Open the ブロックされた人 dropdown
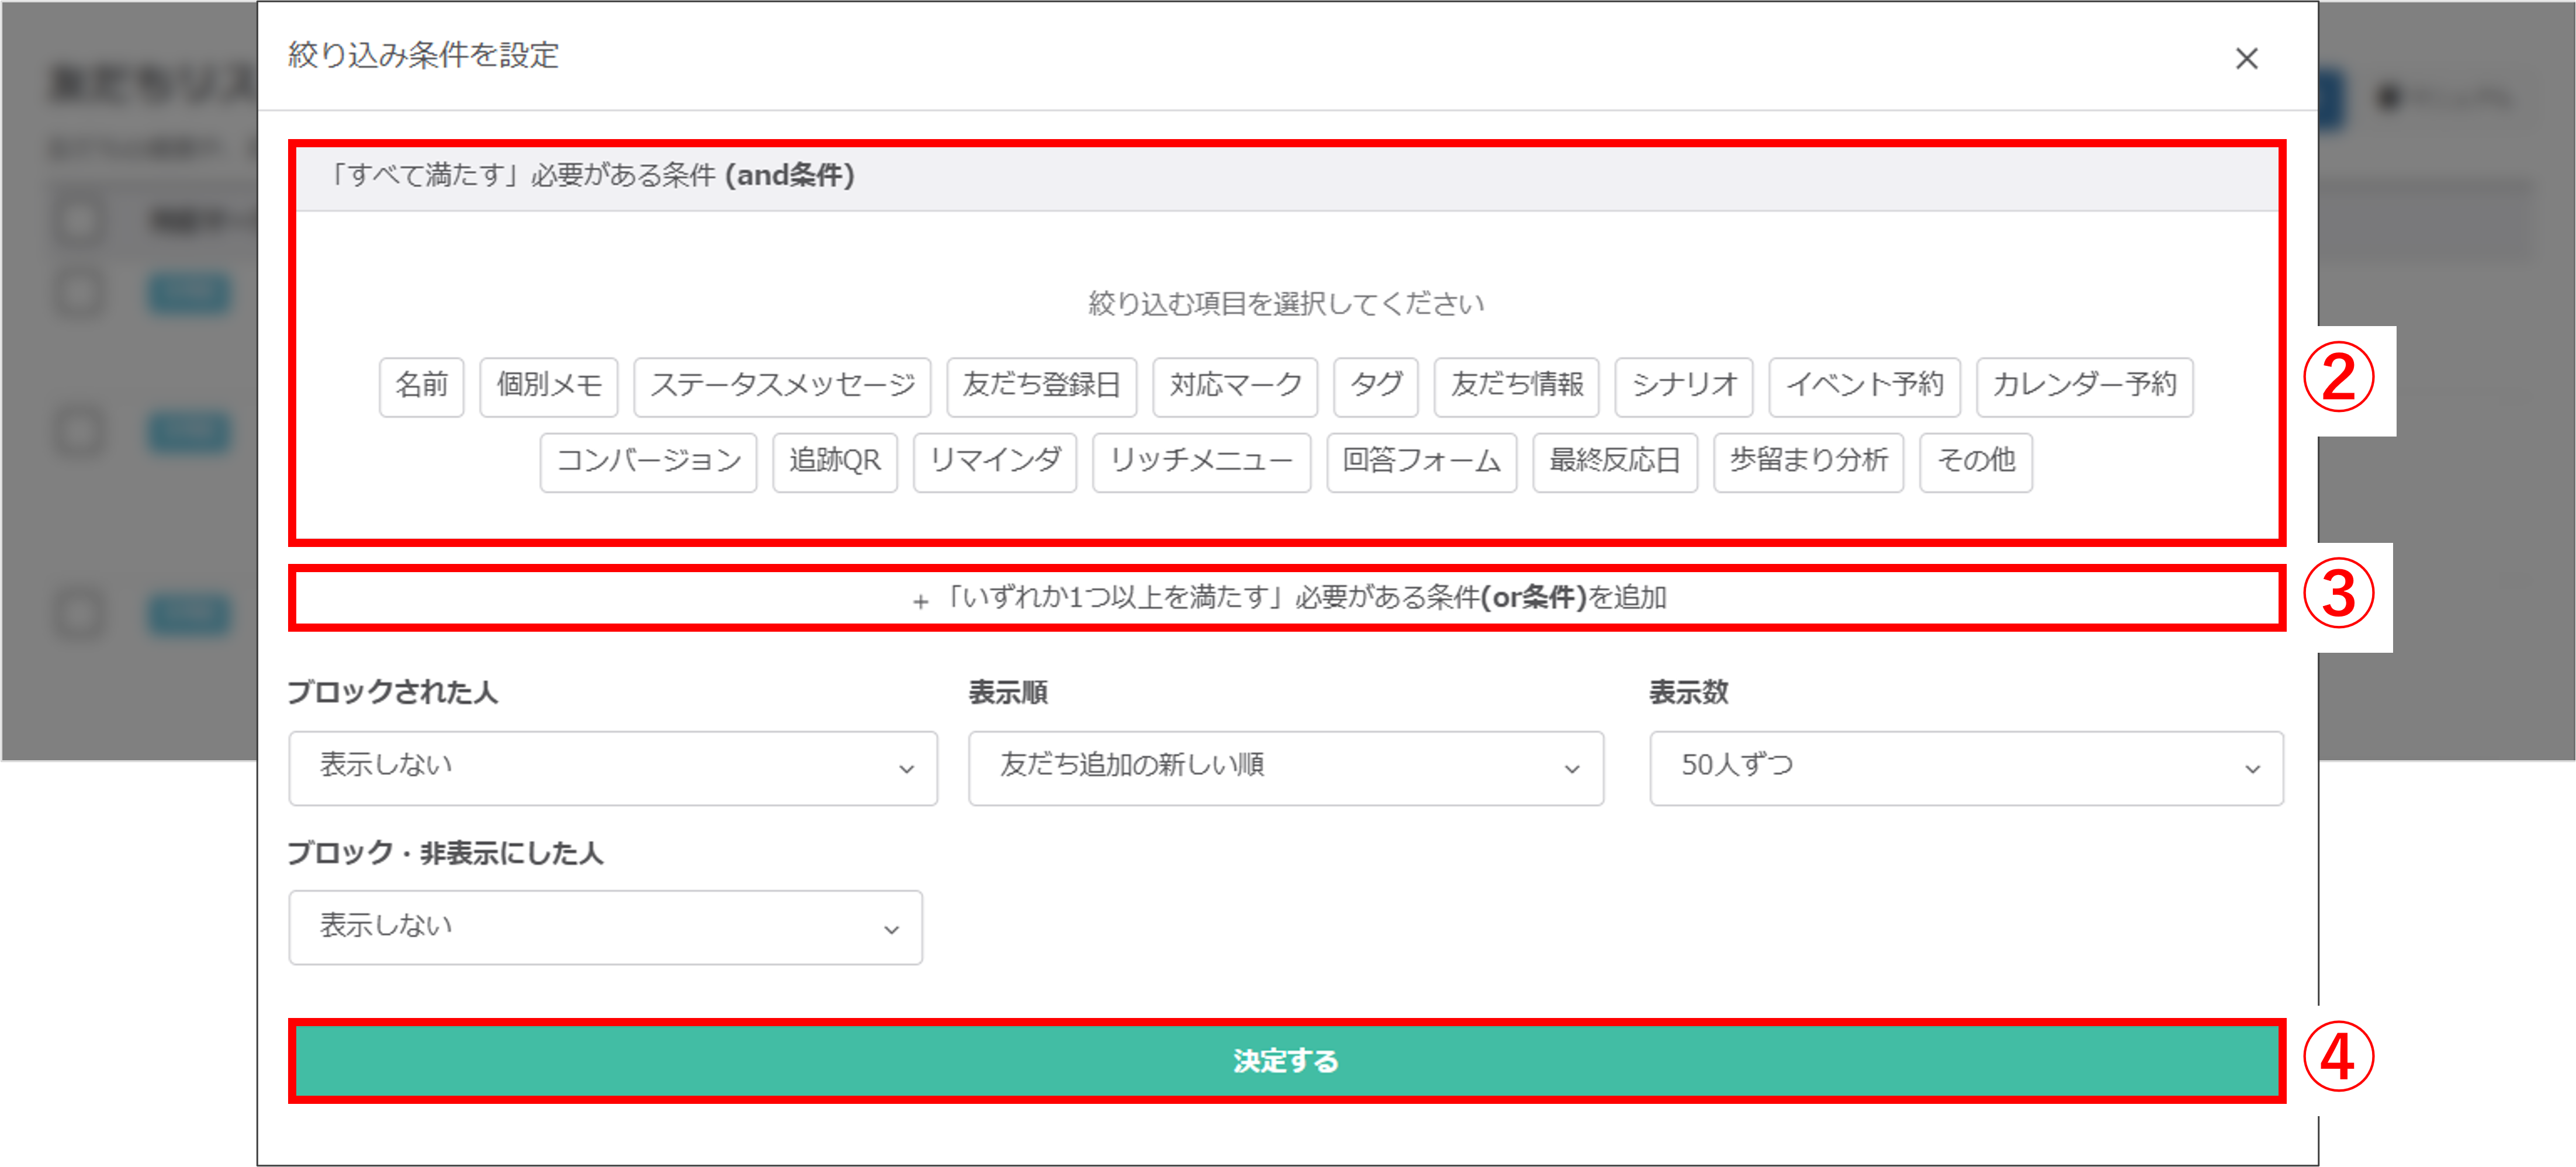The width and height of the screenshot is (2576, 1167). [612, 767]
